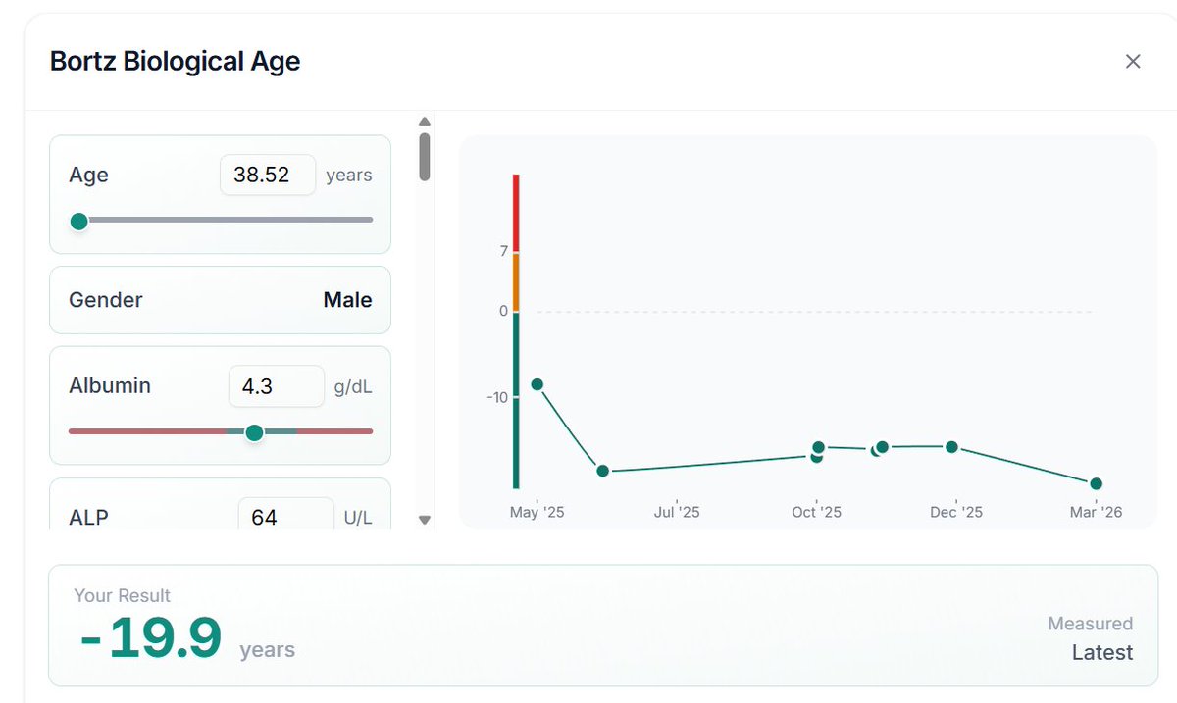Select the Dec '25 chart data point
Viewport: 1177px width, 703px height.
pos(951,447)
